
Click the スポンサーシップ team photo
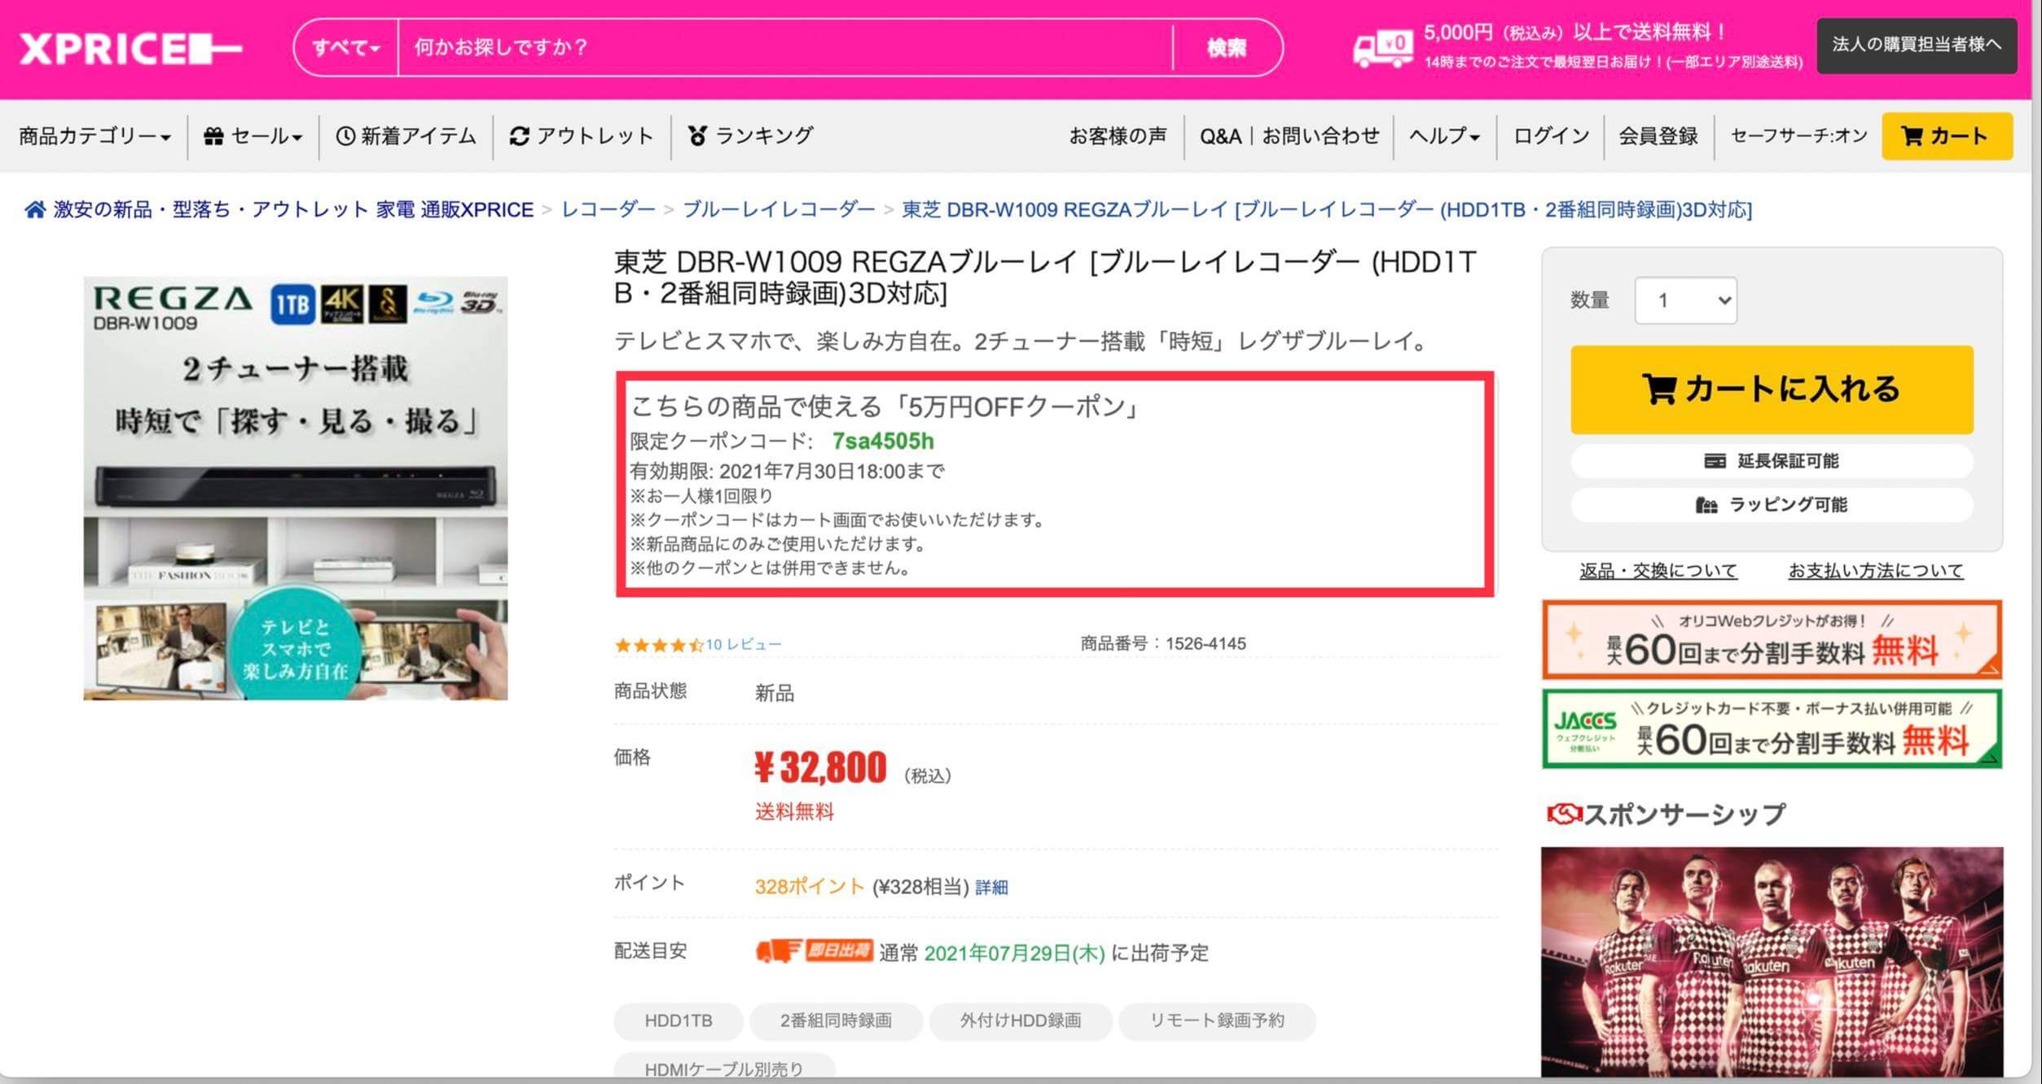click(x=1772, y=961)
